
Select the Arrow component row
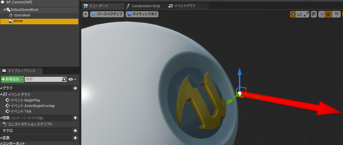(x=39, y=21)
